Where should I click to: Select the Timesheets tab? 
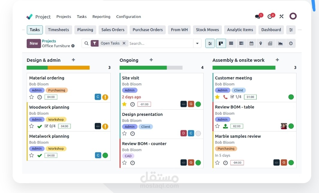tap(58, 30)
